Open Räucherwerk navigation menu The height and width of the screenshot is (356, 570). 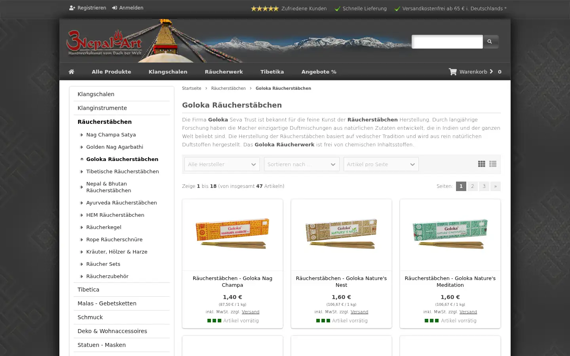pos(224,72)
